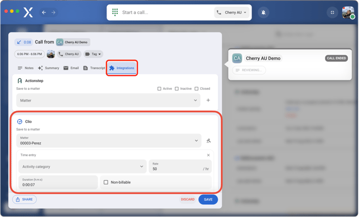
Task: Click the SAVE button
Action: 208,200
